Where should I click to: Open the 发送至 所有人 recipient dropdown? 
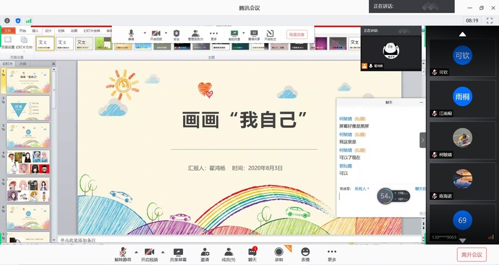tap(362, 188)
